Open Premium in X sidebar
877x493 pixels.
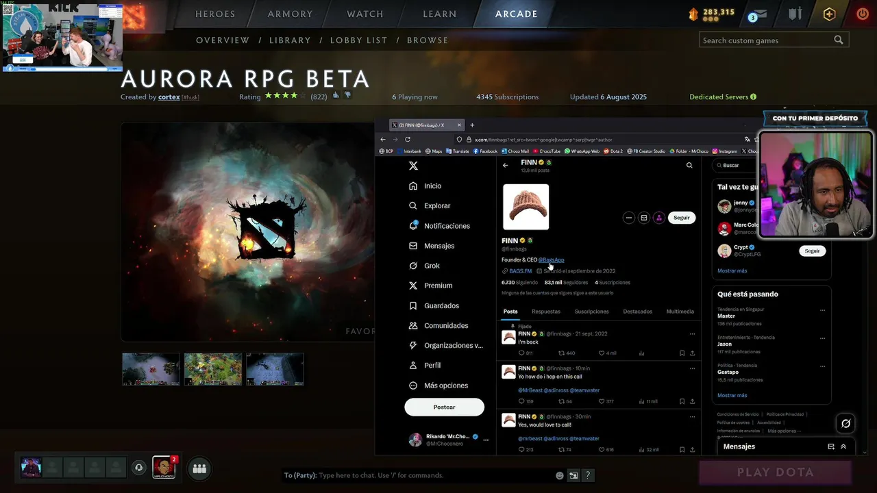430,286
